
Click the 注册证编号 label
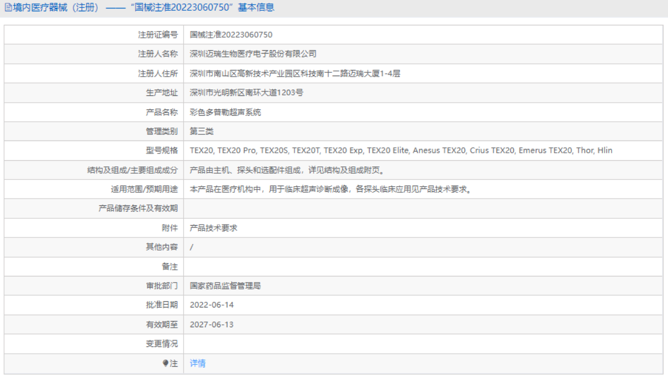click(158, 35)
